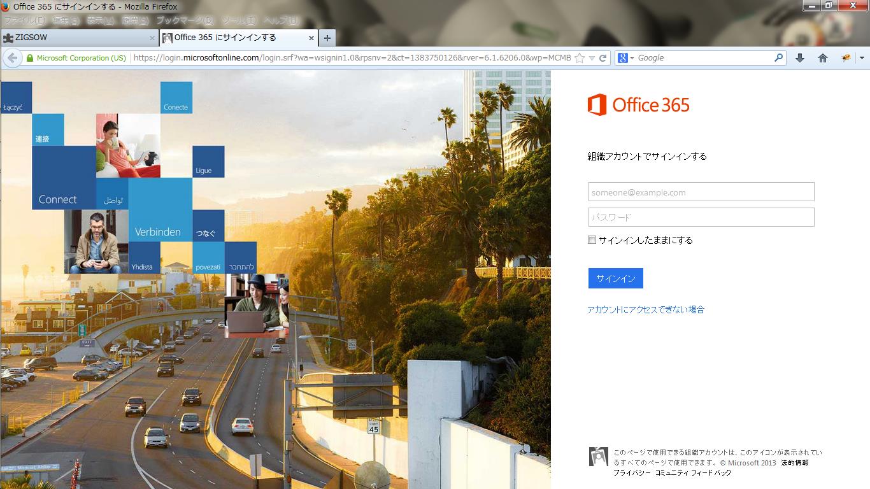
Task: Expand the add-on icon's dropdown arrow
Action: click(x=861, y=58)
